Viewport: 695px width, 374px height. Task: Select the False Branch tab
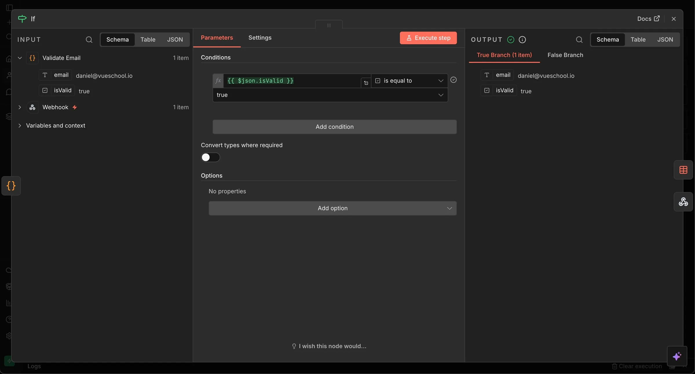[565, 55]
